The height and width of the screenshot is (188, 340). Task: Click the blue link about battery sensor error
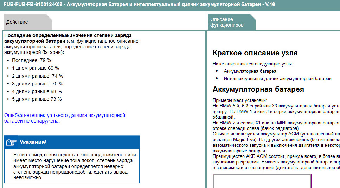[x=65, y=118]
